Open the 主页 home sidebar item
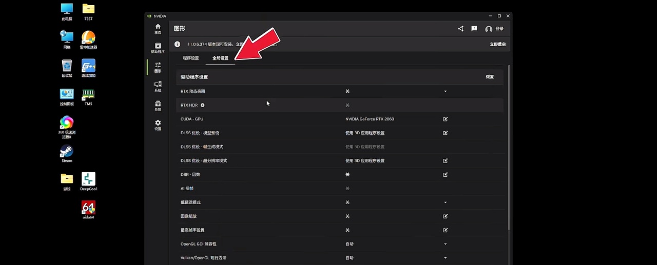The width and height of the screenshot is (657, 265). click(158, 29)
